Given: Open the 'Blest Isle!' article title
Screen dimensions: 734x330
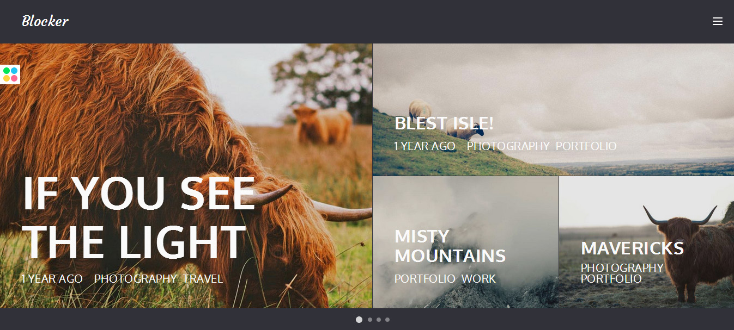Looking at the screenshot, I should (444, 123).
